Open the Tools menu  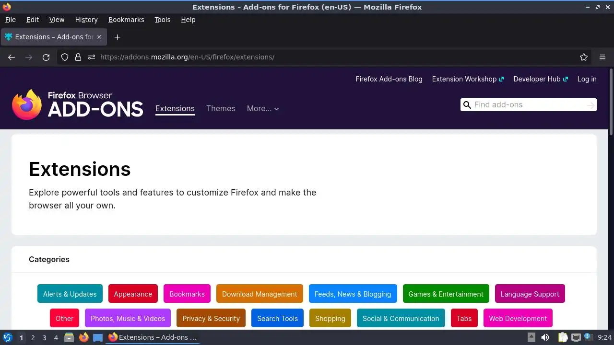click(163, 20)
